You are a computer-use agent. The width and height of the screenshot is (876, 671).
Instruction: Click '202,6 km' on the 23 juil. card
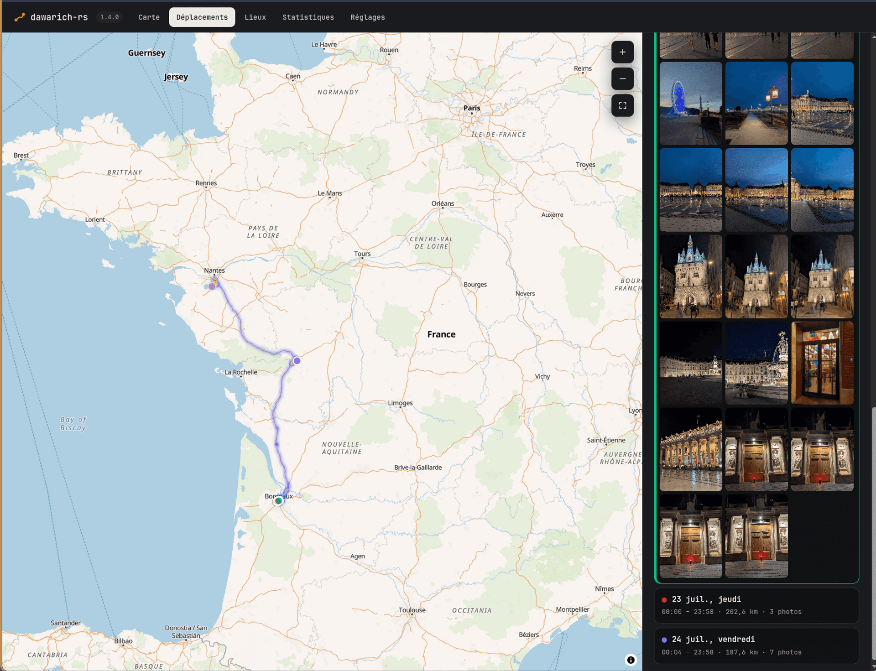[741, 612]
